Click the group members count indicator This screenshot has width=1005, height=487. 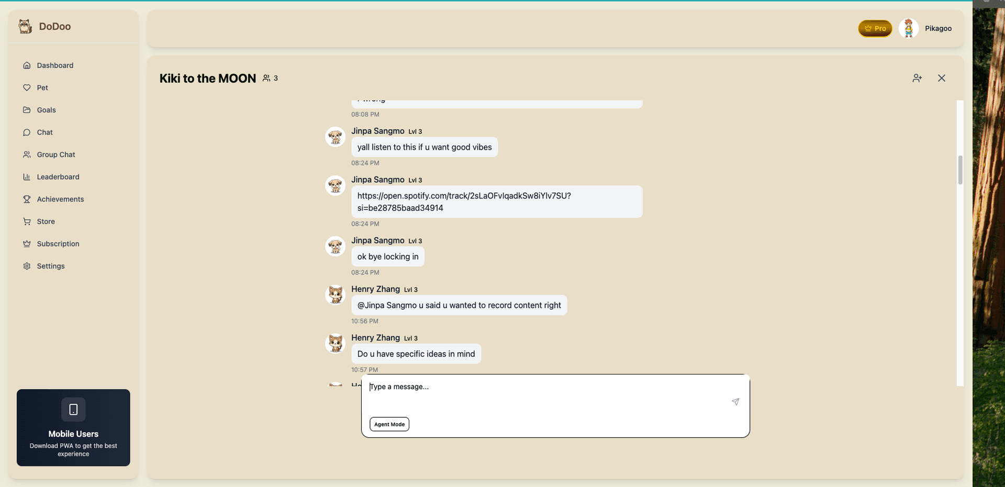(270, 78)
